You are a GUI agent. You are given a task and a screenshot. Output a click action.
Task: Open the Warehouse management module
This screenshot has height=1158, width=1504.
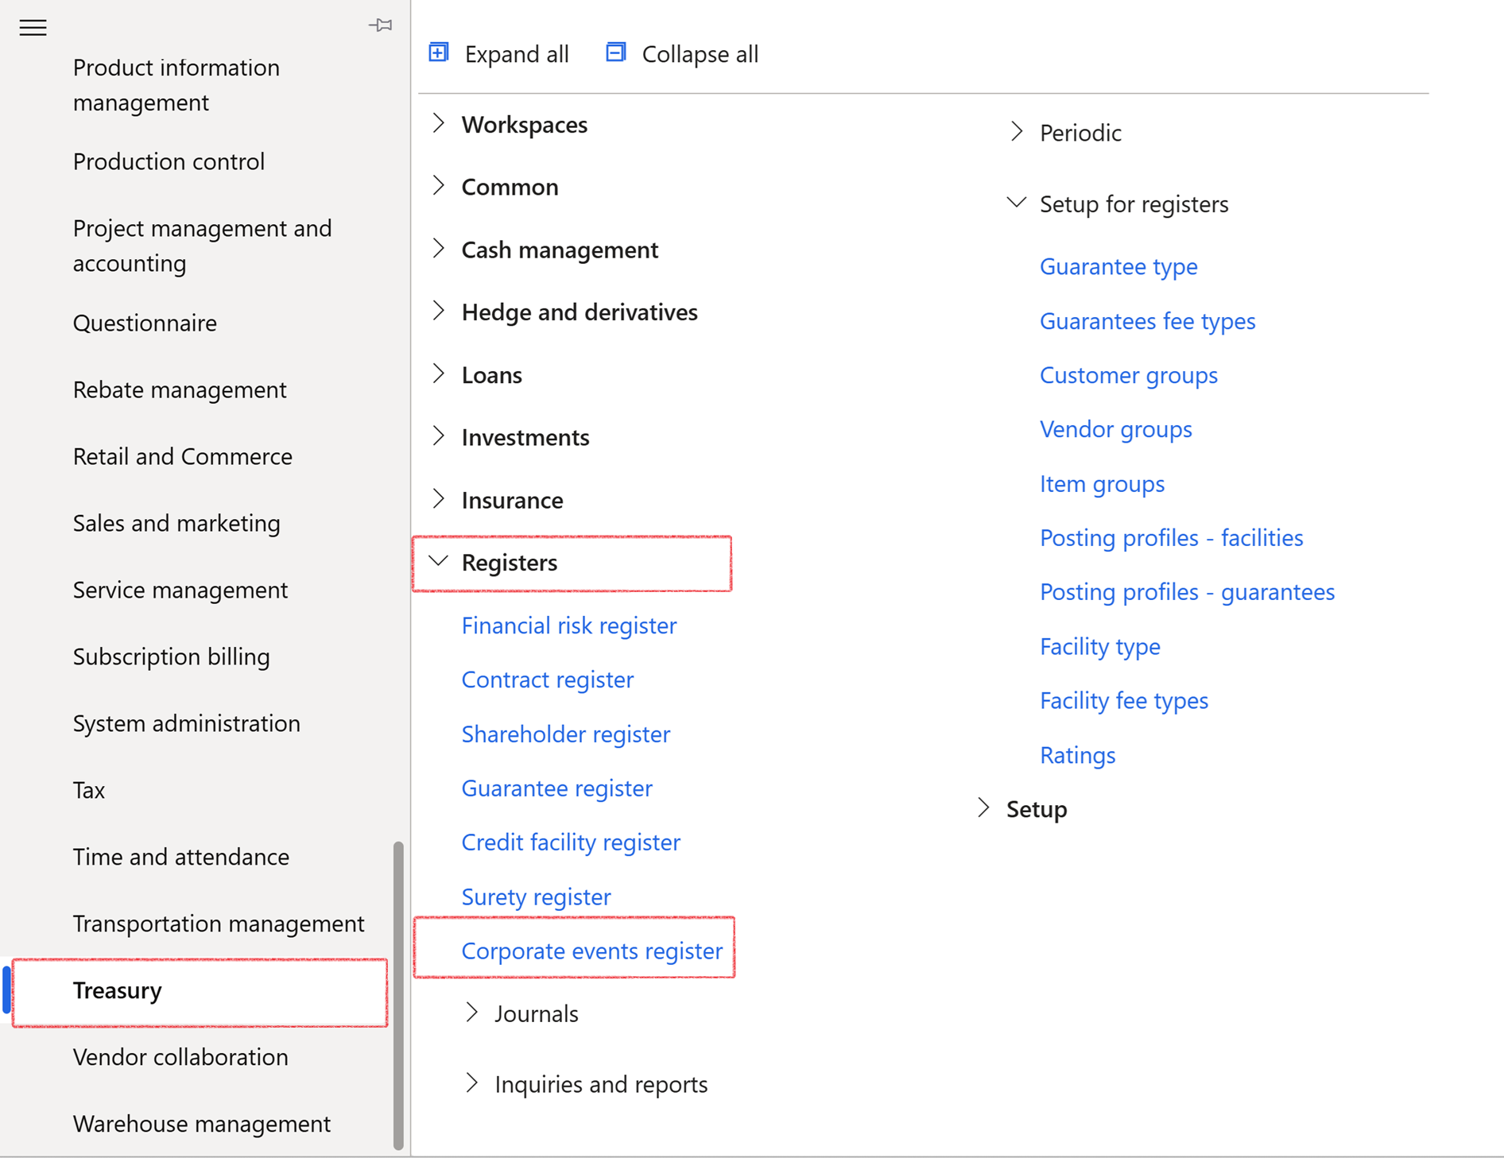click(x=202, y=1124)
